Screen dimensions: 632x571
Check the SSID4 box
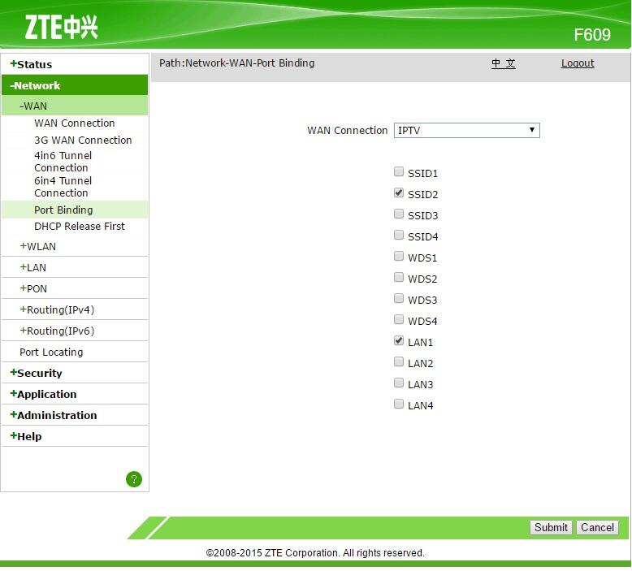[399, 235]
